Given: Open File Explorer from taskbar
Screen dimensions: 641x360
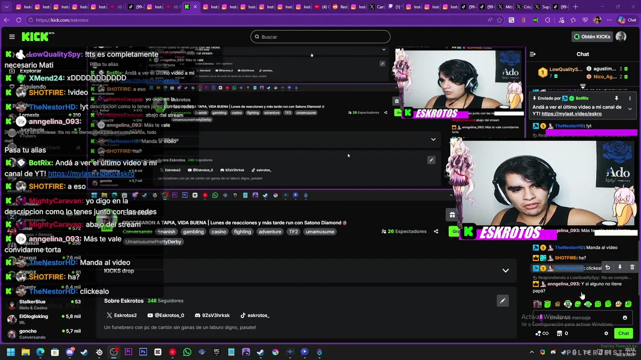Looking at the screenshot, I should [26, 352].
